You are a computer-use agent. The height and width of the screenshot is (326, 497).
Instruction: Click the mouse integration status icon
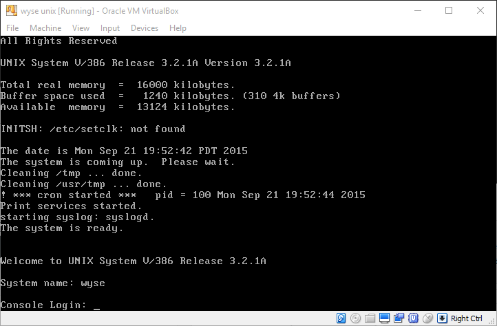[x=427, y=318]
